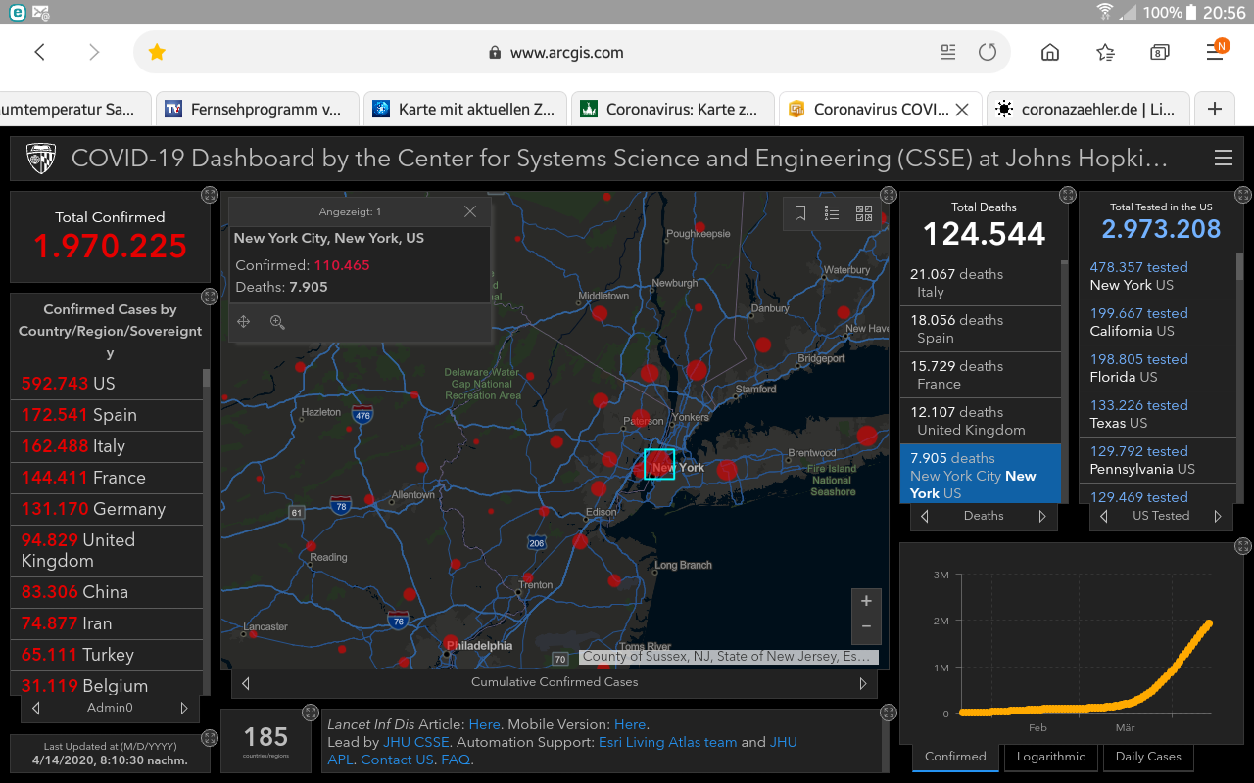Show the map legend list icon
Screen dimensions: 1254x783
click(x=832, y=213)
